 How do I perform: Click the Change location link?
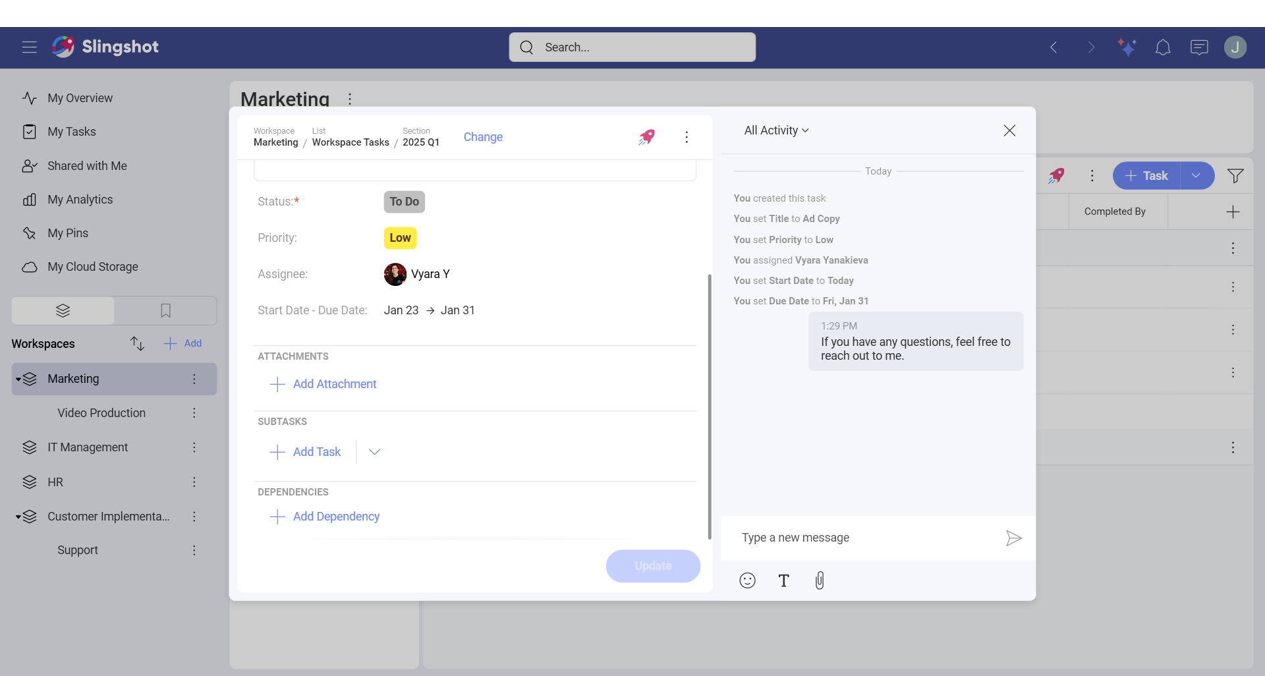click(483, 137)
